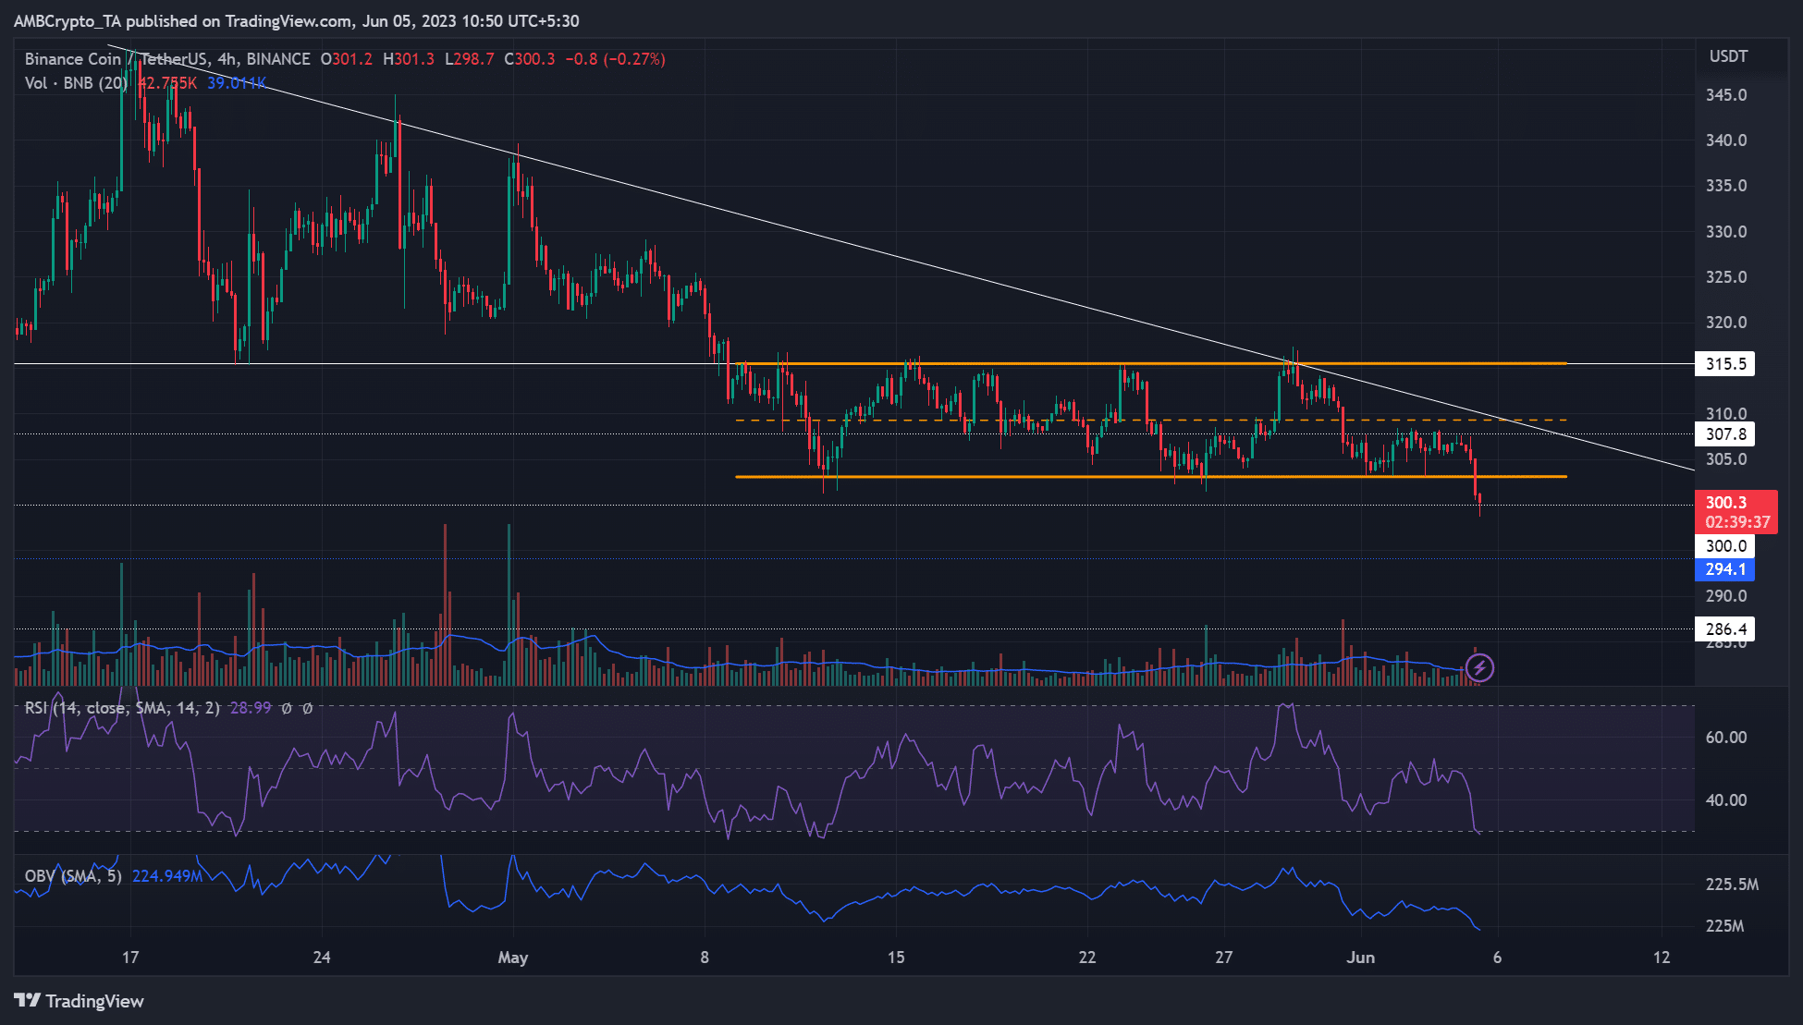Screen dimensions: 1803x1025
Task: Click the May label on the date axis
Action: click(x=513, y=958)
